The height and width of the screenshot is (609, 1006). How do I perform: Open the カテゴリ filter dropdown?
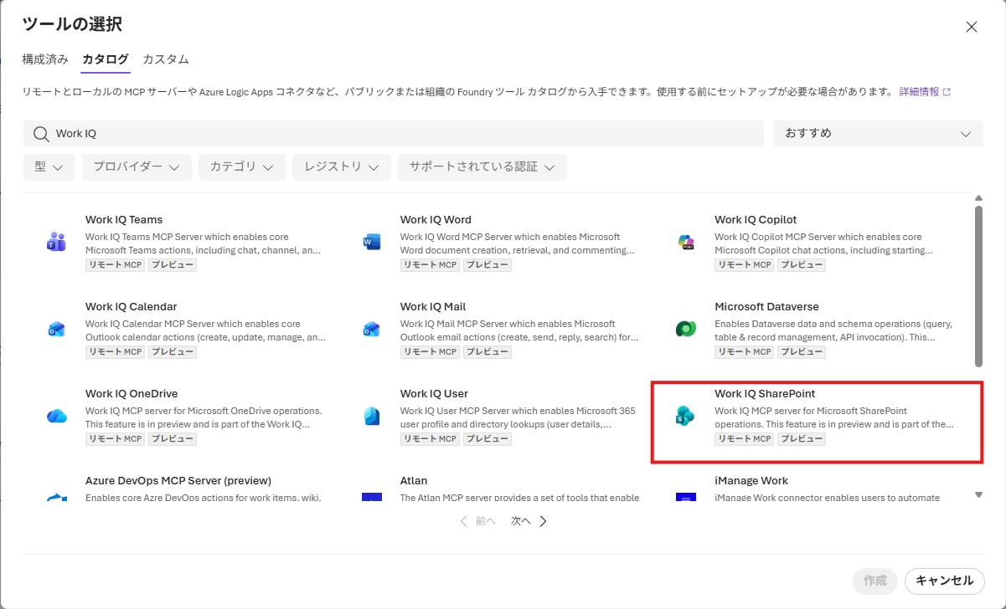242,167
